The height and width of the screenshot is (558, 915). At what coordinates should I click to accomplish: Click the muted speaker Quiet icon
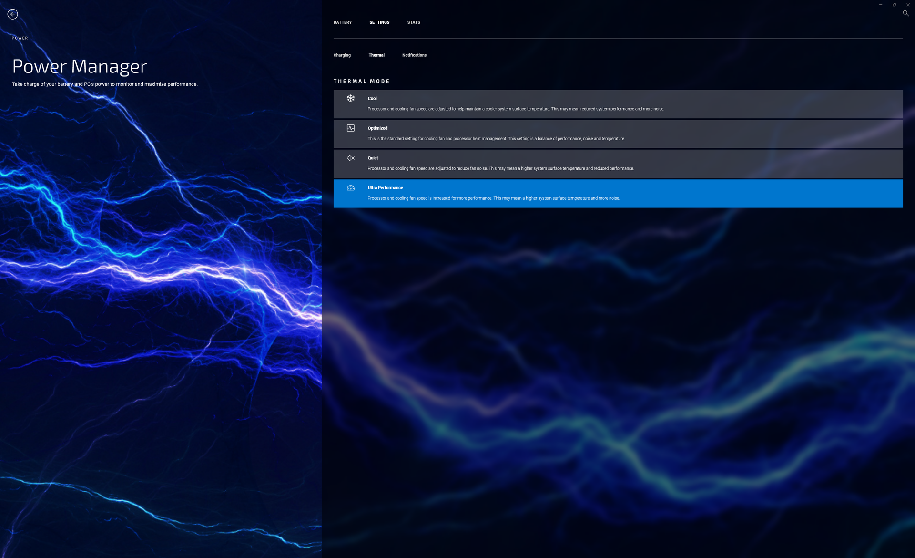(x=351, y=158)
